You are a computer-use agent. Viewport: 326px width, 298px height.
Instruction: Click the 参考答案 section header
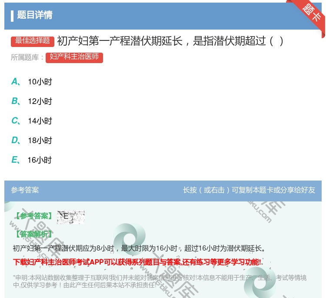[25, 190]
